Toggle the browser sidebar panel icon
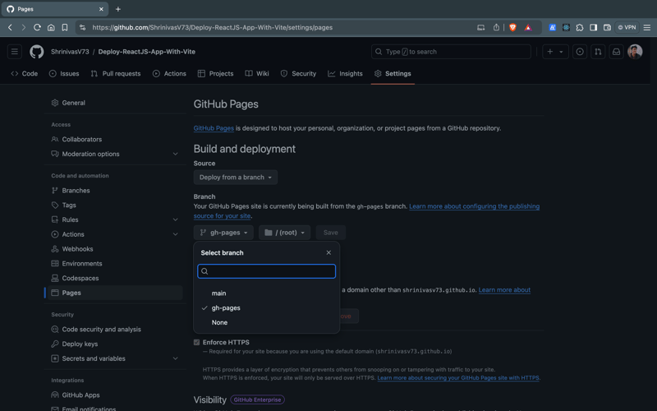Viewport: 657px width, 411px height. point(593,27)
